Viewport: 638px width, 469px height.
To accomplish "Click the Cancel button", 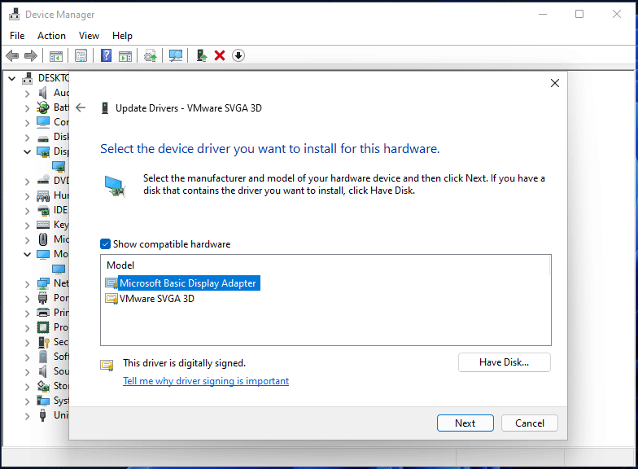I will (x=529, y=423).
